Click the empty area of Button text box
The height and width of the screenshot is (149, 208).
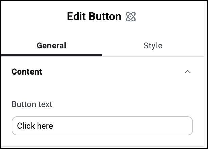123,126
